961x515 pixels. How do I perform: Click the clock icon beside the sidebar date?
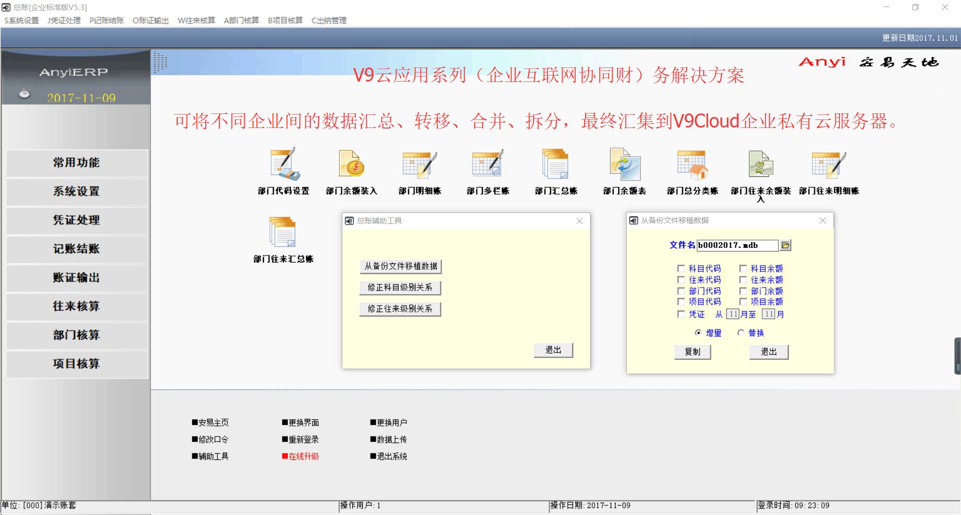(24, 93)
